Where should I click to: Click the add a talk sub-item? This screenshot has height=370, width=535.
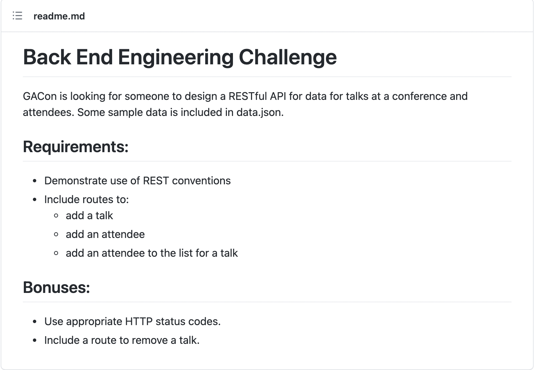click(x=89, y=215)
